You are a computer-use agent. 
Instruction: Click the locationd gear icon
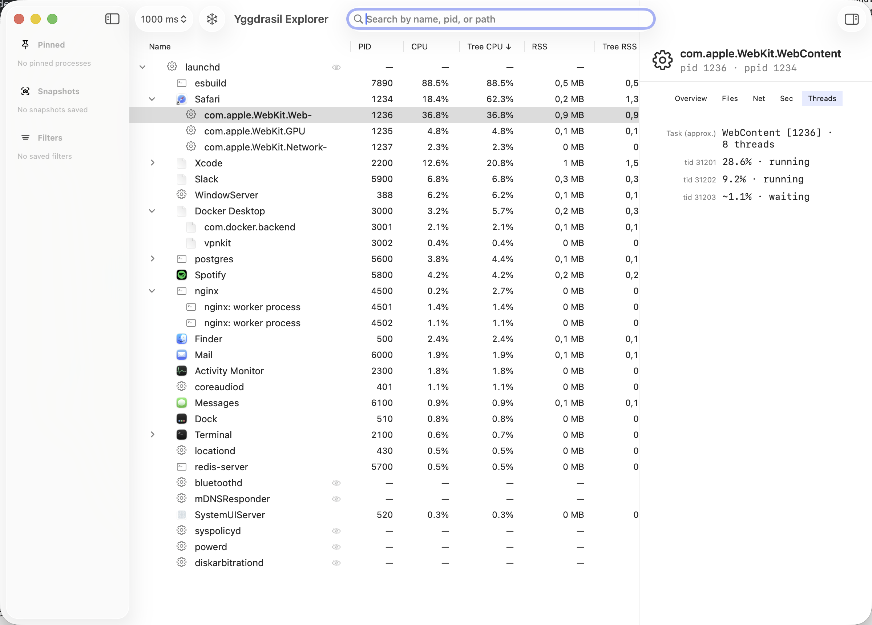point(181,450)
